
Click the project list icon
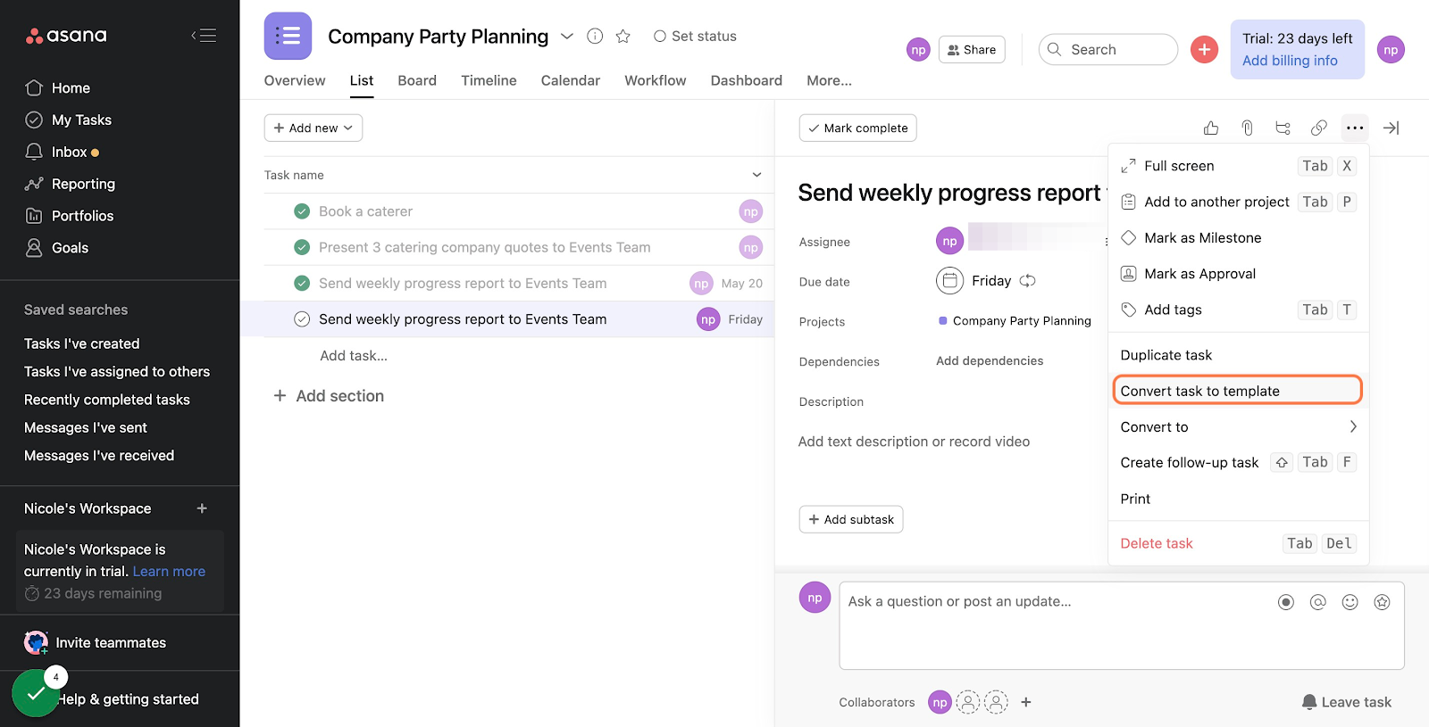click(x=288, y=36)
